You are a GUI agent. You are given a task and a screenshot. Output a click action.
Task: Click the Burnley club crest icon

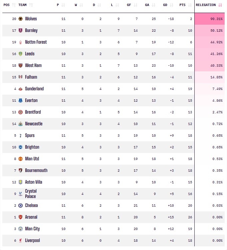coord(21,31)
